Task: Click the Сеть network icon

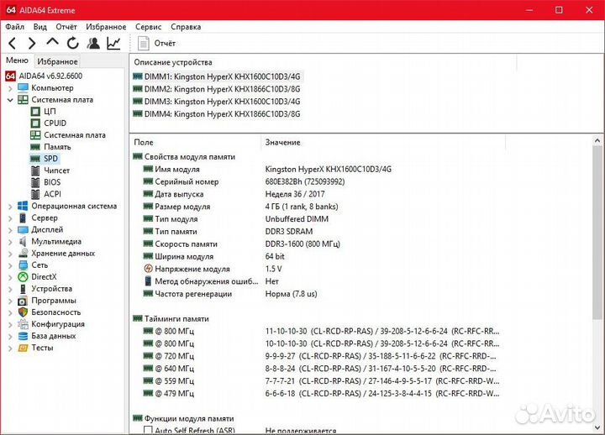Action: tap(23, 265)
